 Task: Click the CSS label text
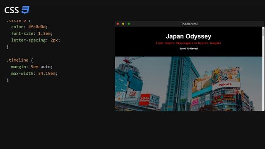pos(12,10)
